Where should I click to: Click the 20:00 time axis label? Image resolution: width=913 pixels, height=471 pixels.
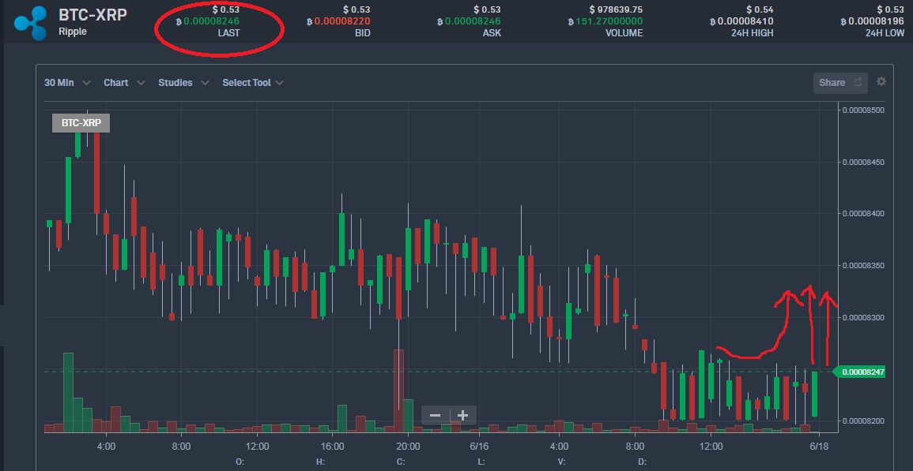pos(408,447)
